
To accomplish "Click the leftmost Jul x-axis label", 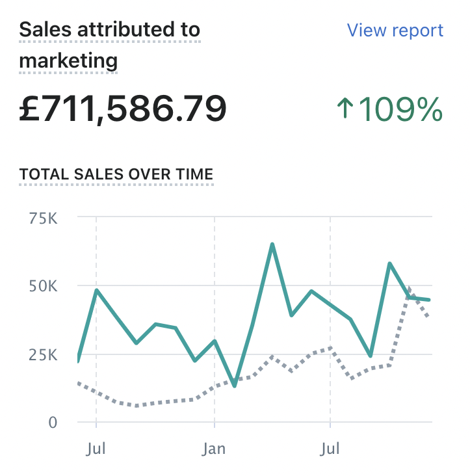I will 96,449.
